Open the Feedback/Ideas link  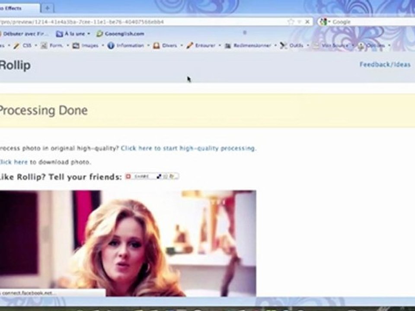tap(385, 64)
